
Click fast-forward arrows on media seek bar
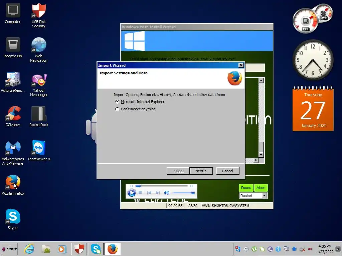click(191, 186)
